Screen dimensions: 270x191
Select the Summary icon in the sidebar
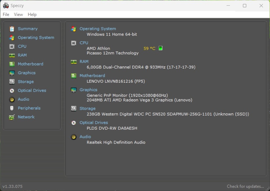[12, 28]
